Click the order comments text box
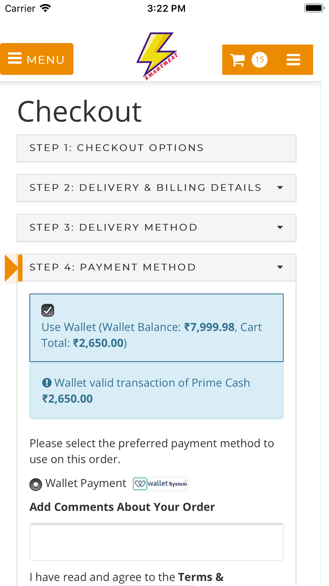The height and width of the screenshot is (586, 329). pos(157,542)
